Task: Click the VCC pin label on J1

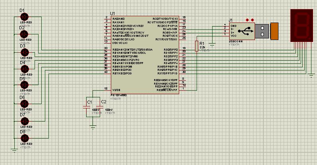Action: tap(234, 36)
